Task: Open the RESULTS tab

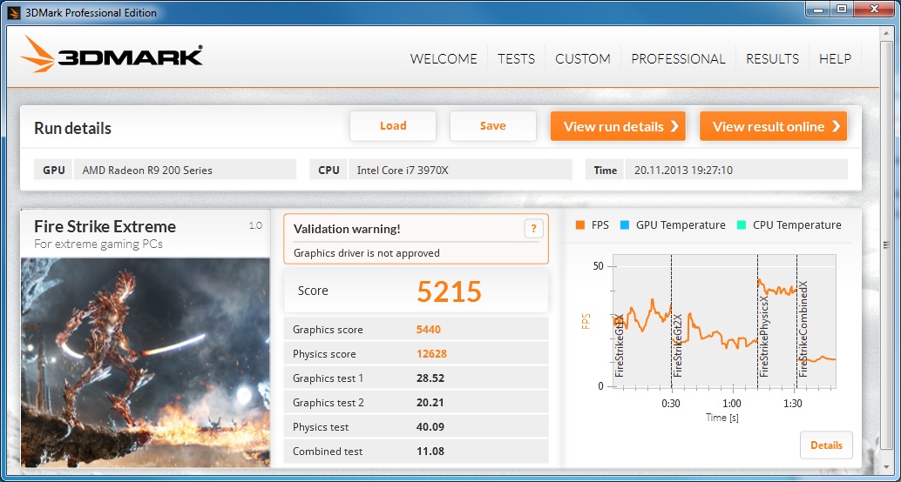Action: [x=772, y=58]
